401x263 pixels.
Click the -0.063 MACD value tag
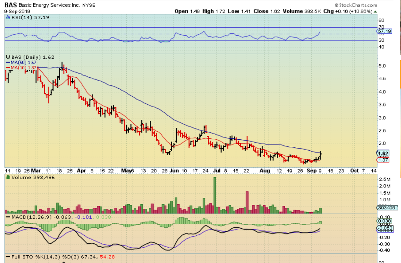[384, 228]
